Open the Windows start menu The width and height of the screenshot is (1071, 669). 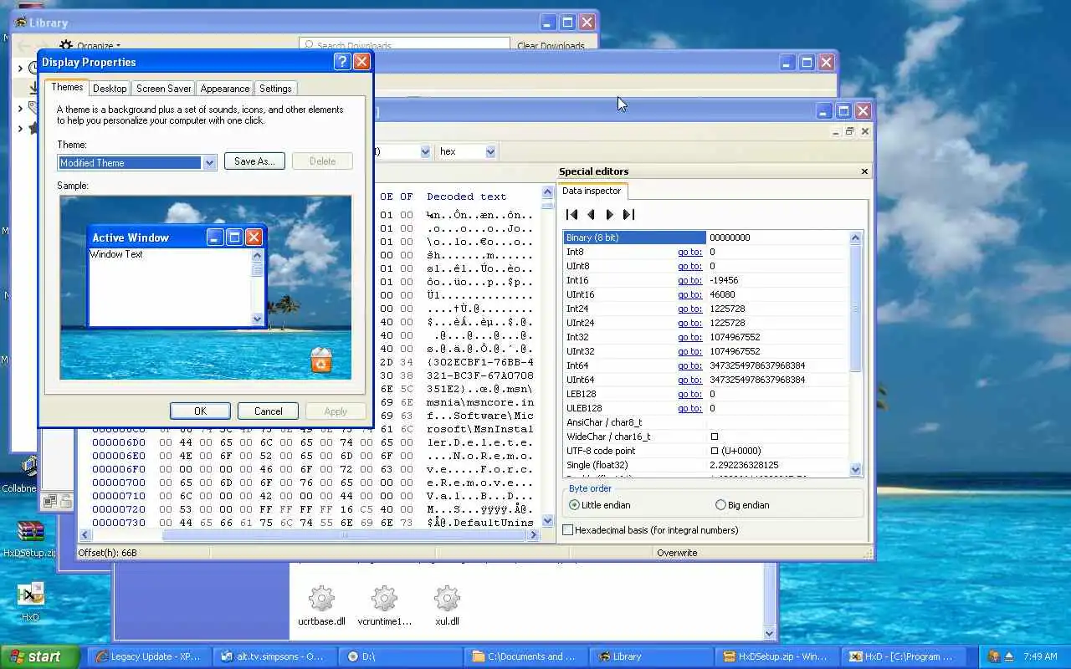coord(40,656)
